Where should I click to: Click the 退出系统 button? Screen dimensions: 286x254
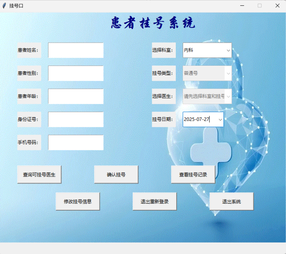pyautogui.click(x=231, y=201)
